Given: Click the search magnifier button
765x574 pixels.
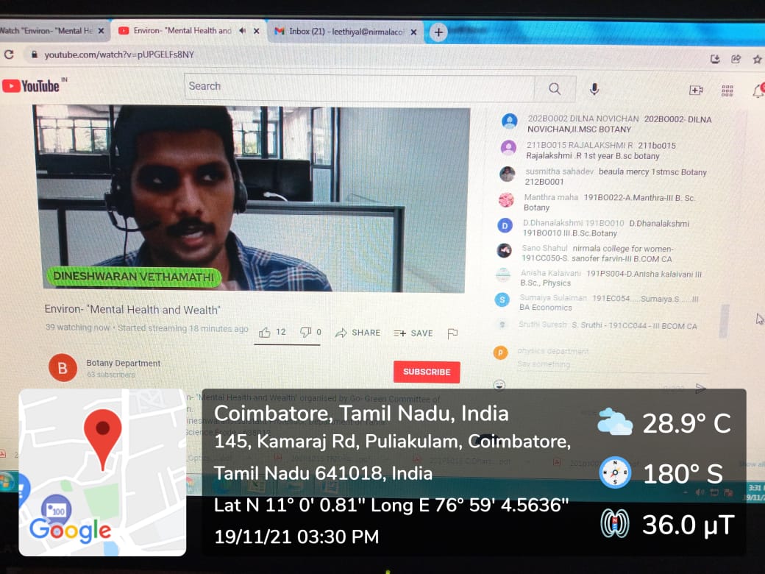Looking at the screenshot, I should click(x=555, y=89).
